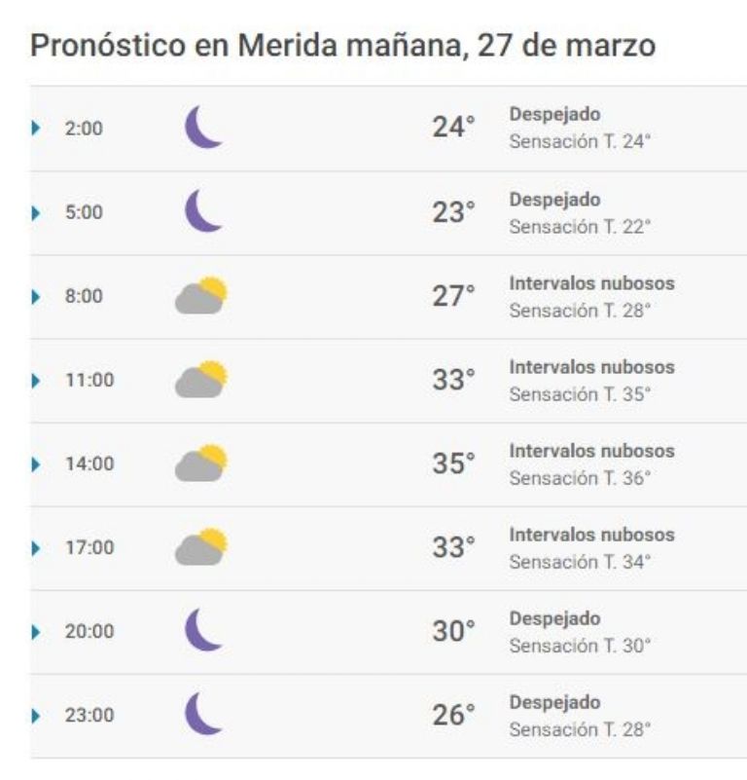Expand the 2:00 forecast row arrow
This screenshot has height=780, width=747.
(35, 128)
